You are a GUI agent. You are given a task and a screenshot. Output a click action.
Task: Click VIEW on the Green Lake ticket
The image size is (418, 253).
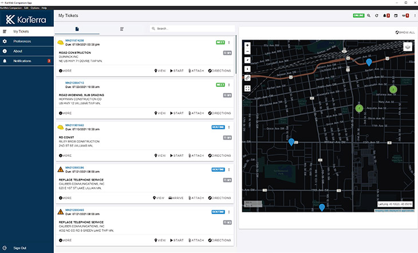tap(160, 240)
